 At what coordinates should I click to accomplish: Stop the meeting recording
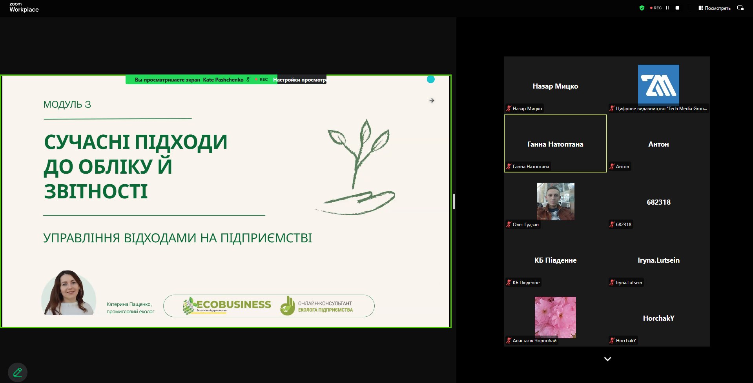[677, 8]
